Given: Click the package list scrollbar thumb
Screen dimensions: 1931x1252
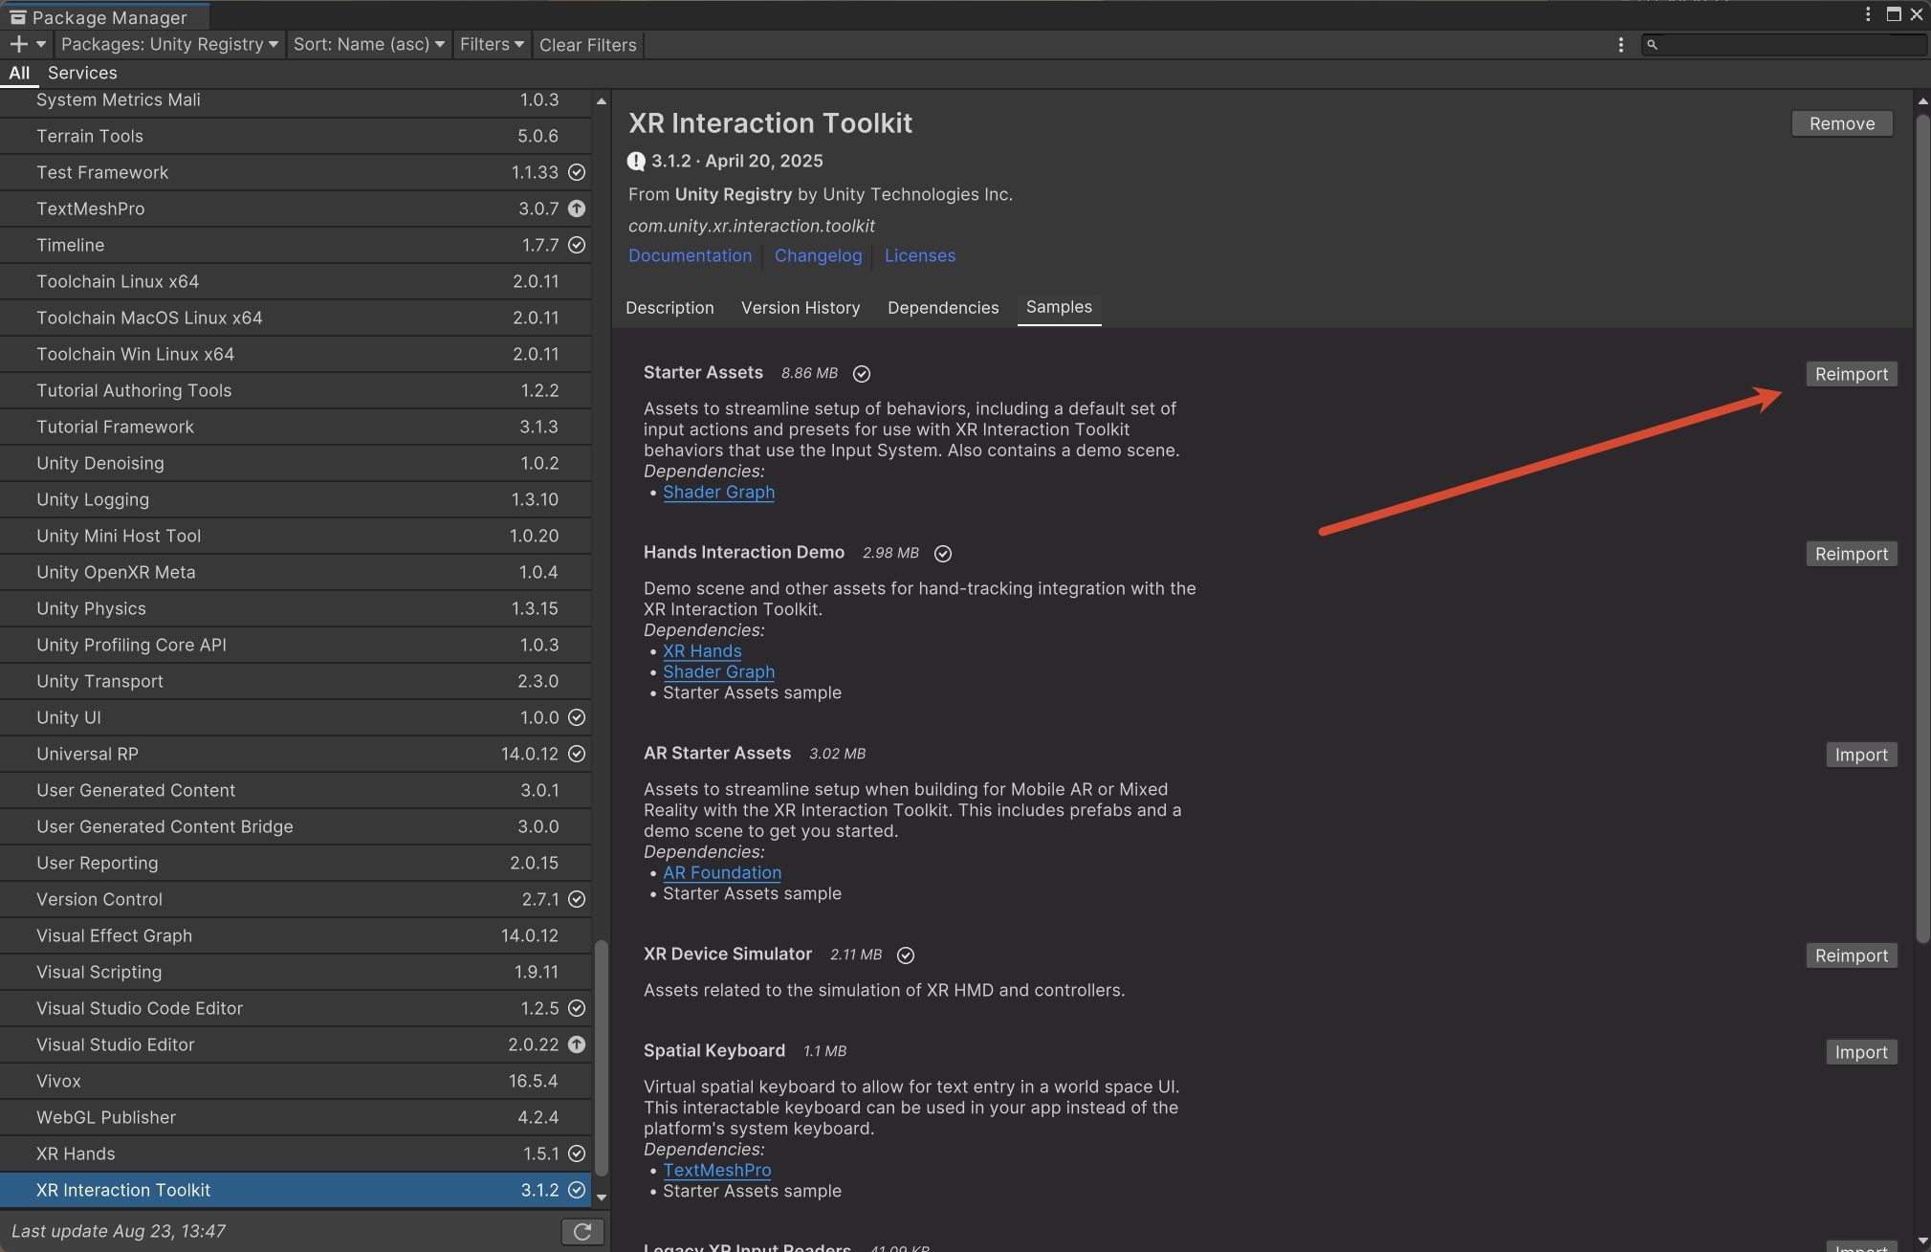Looking at the screenshot, I should 602,1059.
